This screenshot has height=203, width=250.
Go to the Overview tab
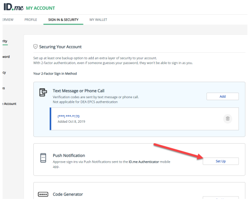[x=8, y=20]
